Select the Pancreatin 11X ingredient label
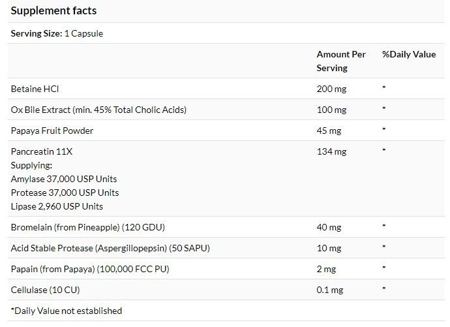This screenshot has width=450, height=327. click(x=42, y=151)
